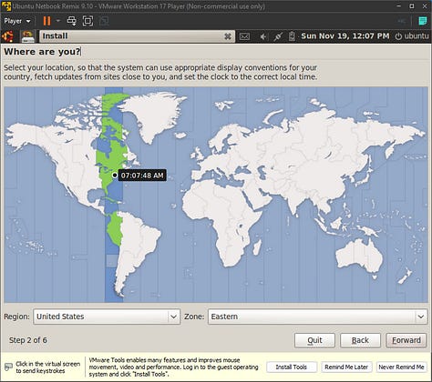Click the installer launcher icon in panel
Screen dimensions: 432x382
[x=27, y=36]
